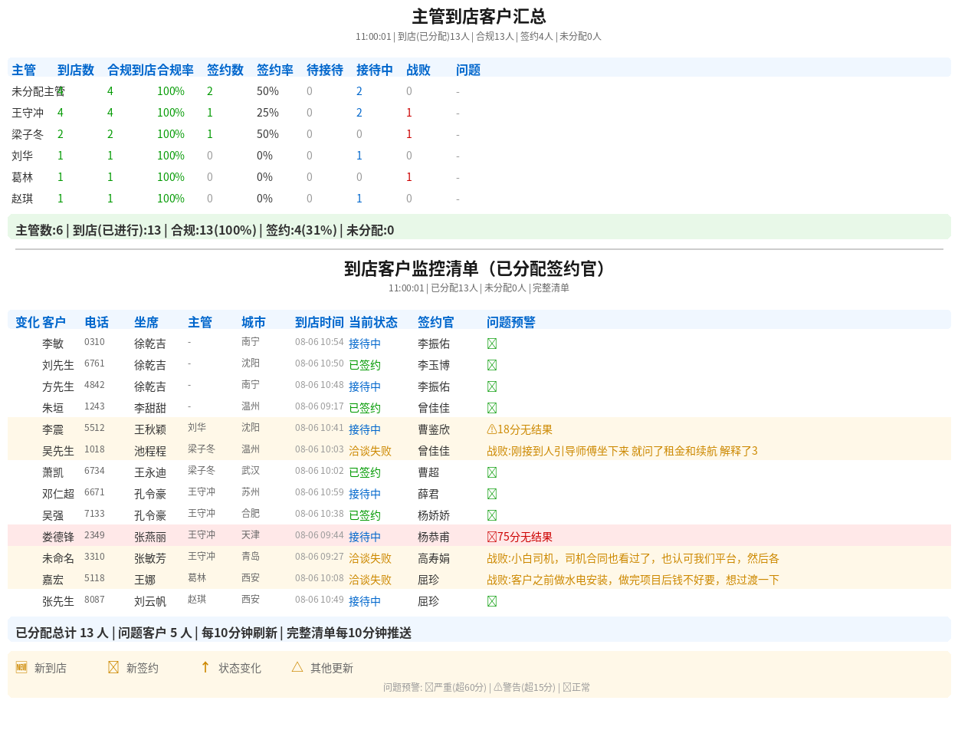This screenshot has width=958, height=730.
Task: Click customer name 未命名
Action: pos(58,558)
